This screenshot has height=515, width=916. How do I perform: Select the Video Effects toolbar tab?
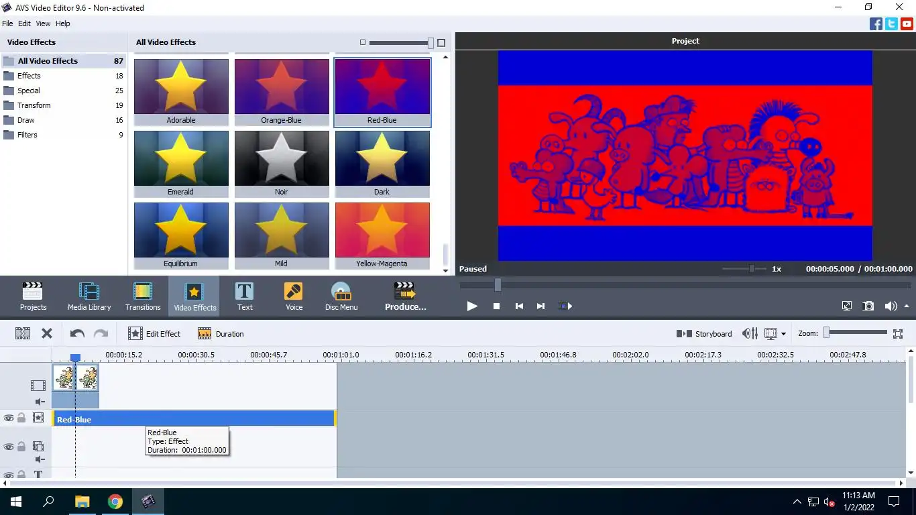pyautogui.click(x=194, y=296)
